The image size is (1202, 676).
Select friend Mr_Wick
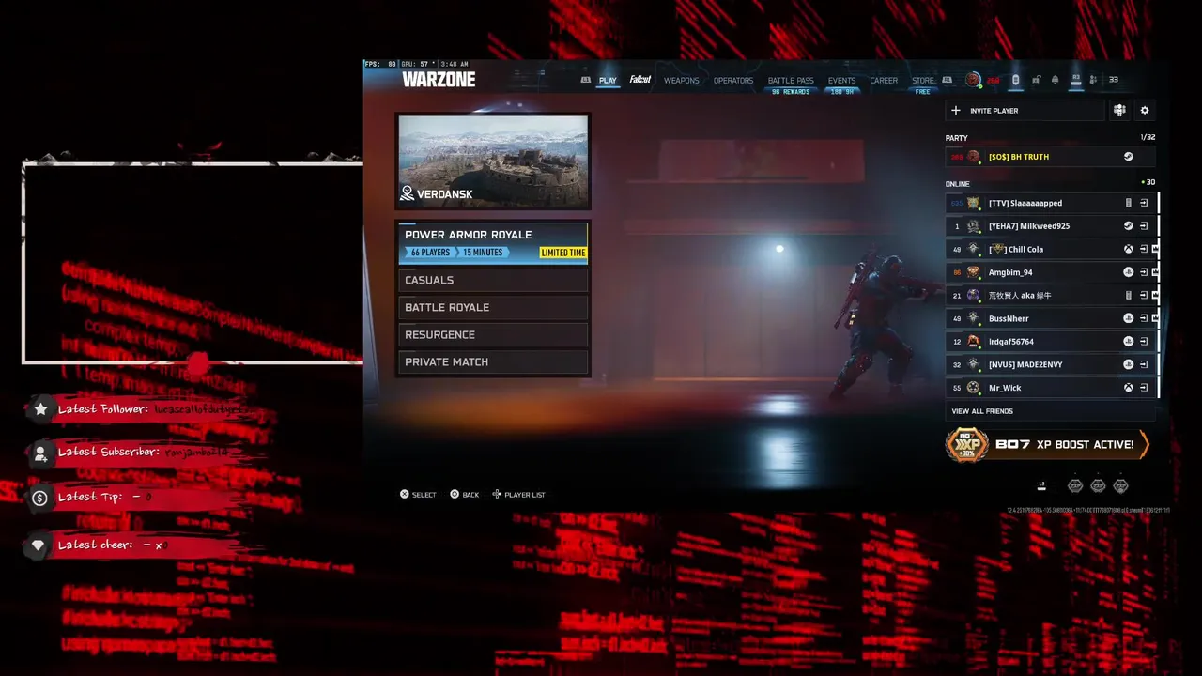pos(1050,388)
